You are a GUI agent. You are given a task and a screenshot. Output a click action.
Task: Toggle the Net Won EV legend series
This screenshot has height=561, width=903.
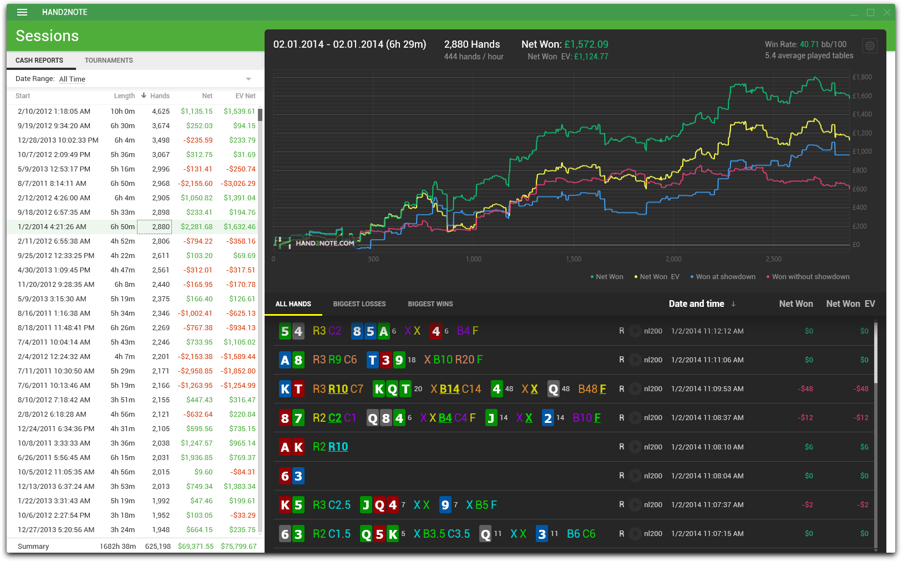click(657, 277)
